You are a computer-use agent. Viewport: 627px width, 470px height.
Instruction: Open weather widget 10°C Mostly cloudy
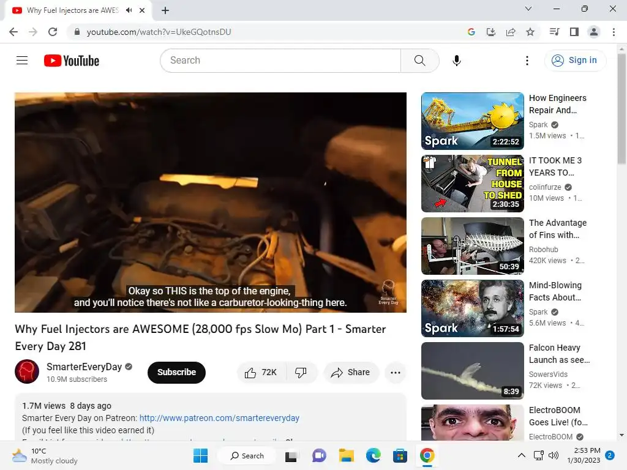point(45,455)
